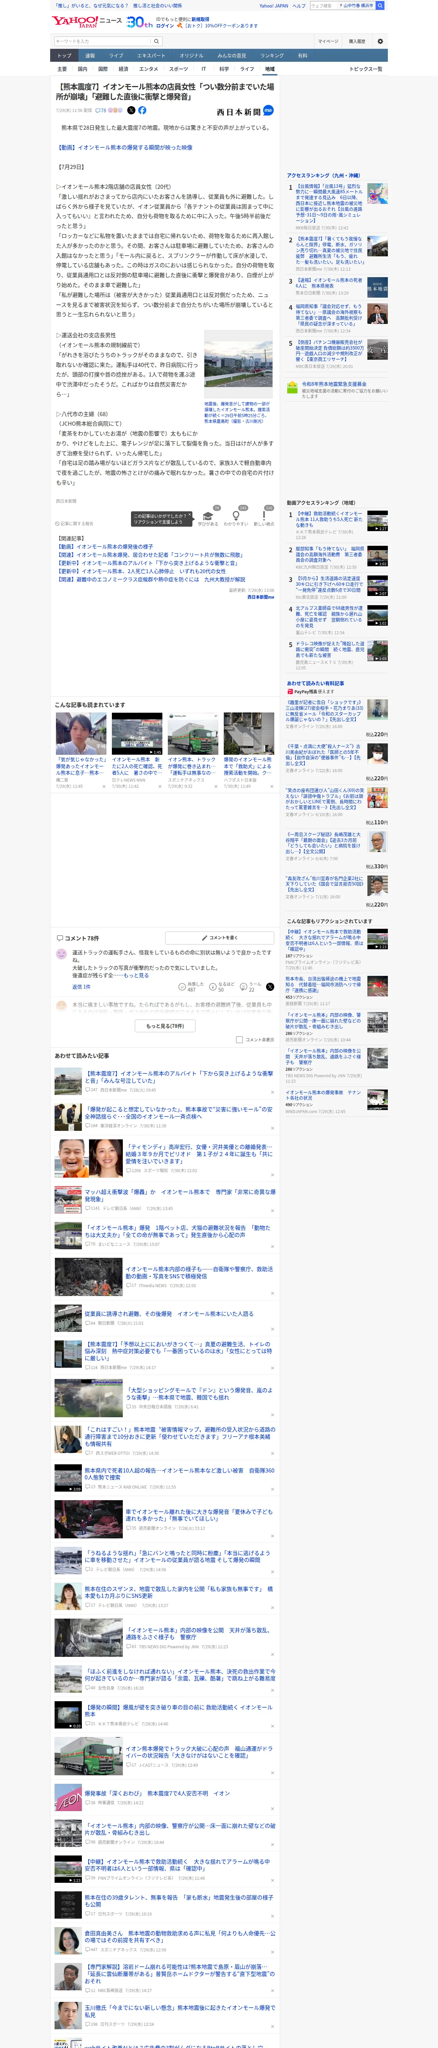This screenshot has width=438, height=2048.
Task: Open the 西日本新聞me link below related articles
Action: tap(261, 597)
